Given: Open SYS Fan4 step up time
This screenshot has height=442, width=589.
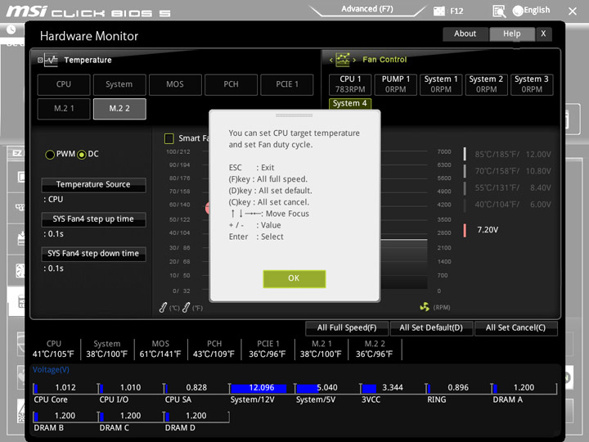Looking at the screenshot, I should pos(93,219).
